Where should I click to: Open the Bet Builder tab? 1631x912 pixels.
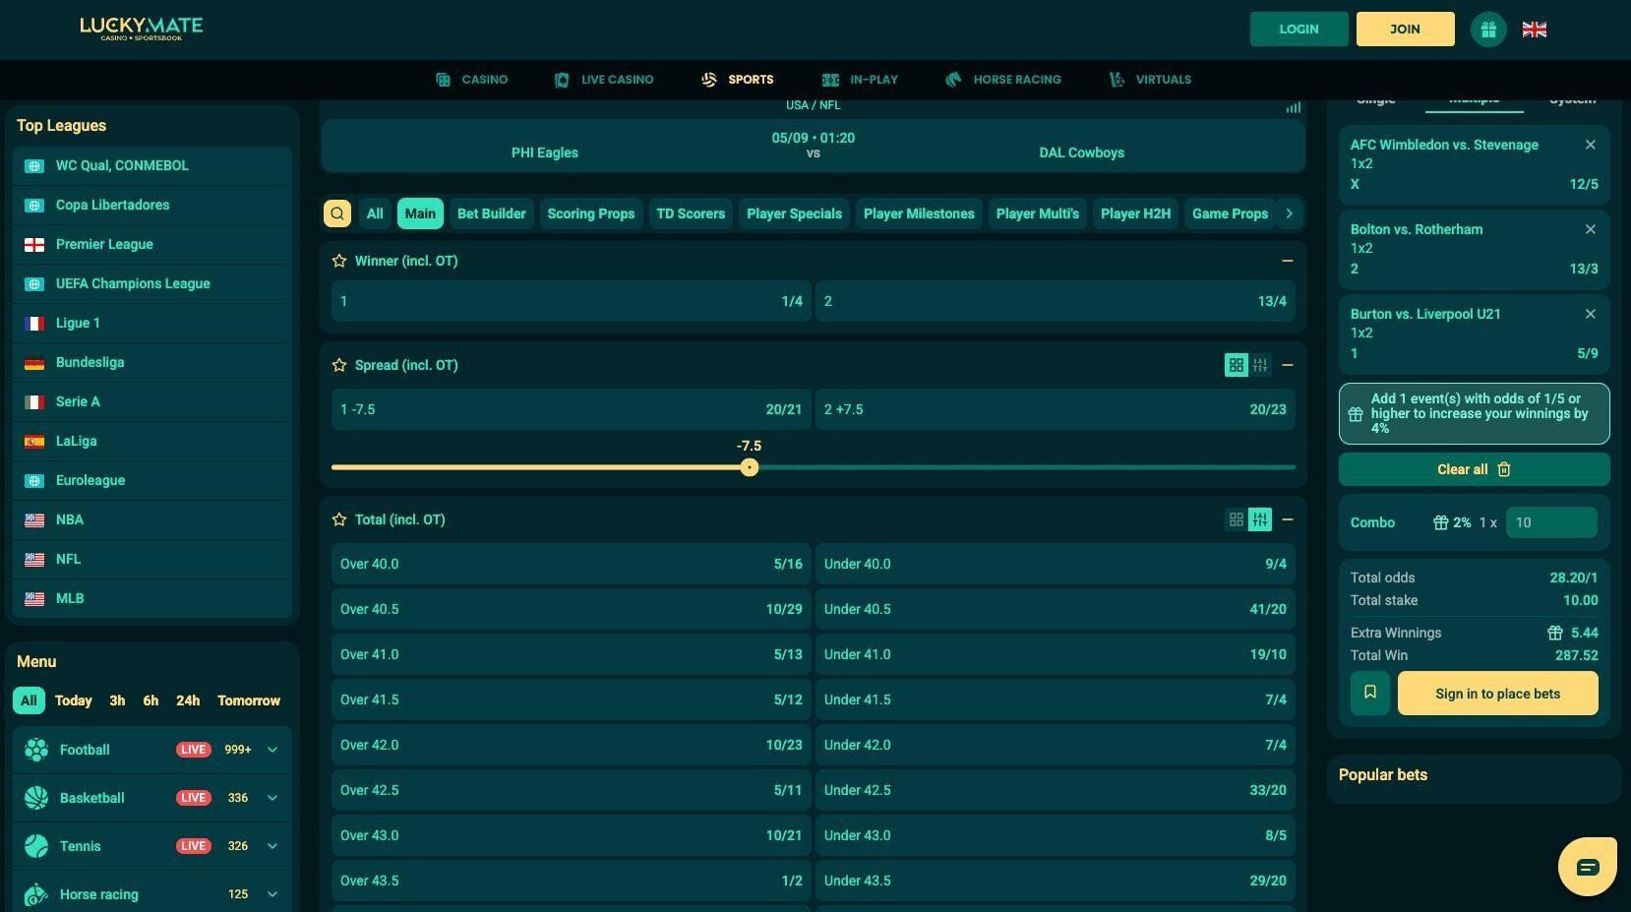pos(491,213)
